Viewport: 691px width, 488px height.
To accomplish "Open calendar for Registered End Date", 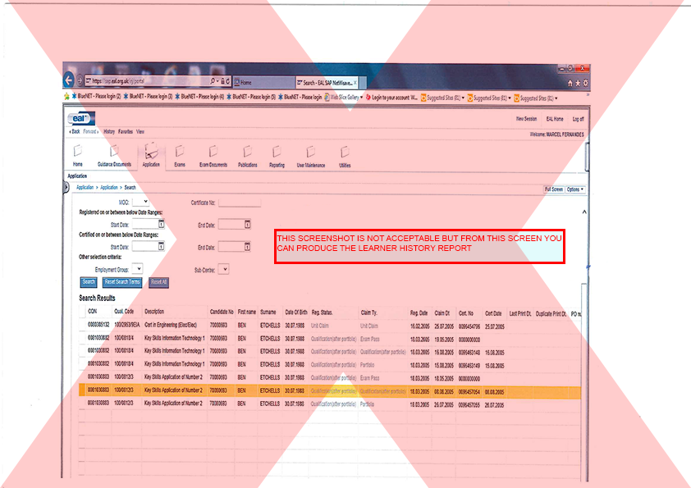I will coord(248,224).
